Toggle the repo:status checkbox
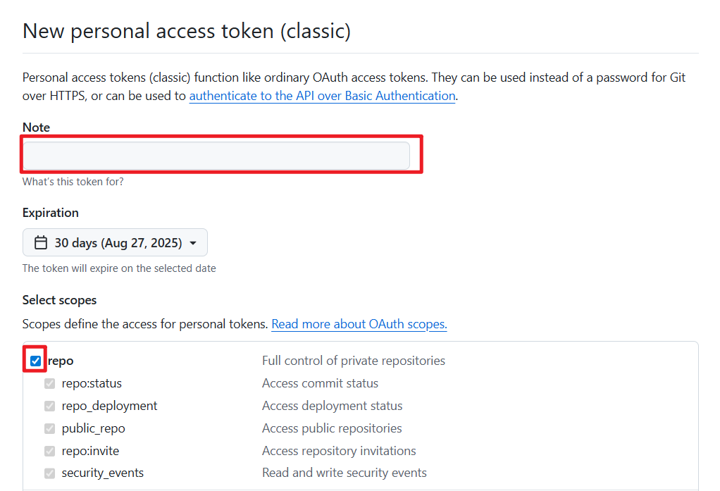Viewport: 720px width, 491px height. [x=49, y=383]
